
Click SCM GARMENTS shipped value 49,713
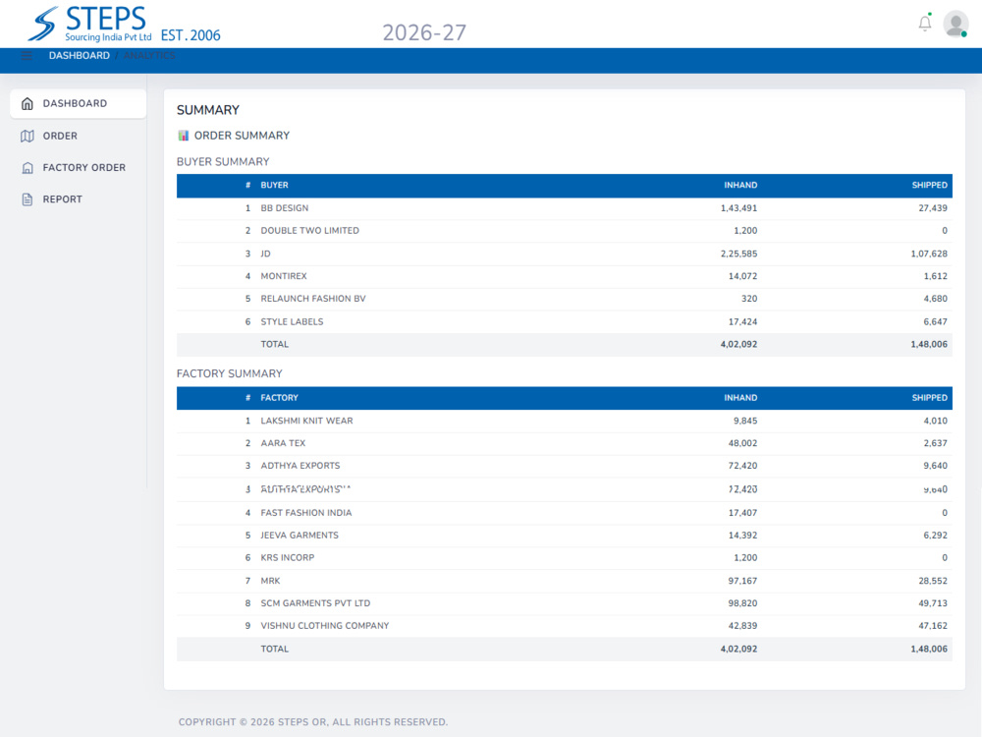click(x=933, y=603)
